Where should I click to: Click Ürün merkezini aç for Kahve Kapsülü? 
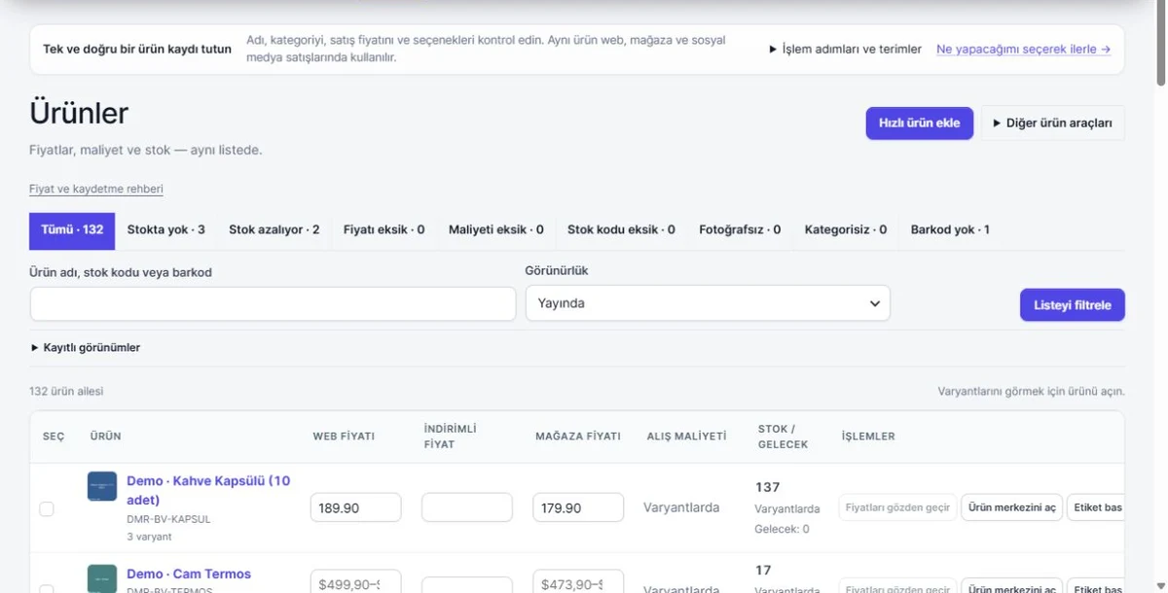1012,507
